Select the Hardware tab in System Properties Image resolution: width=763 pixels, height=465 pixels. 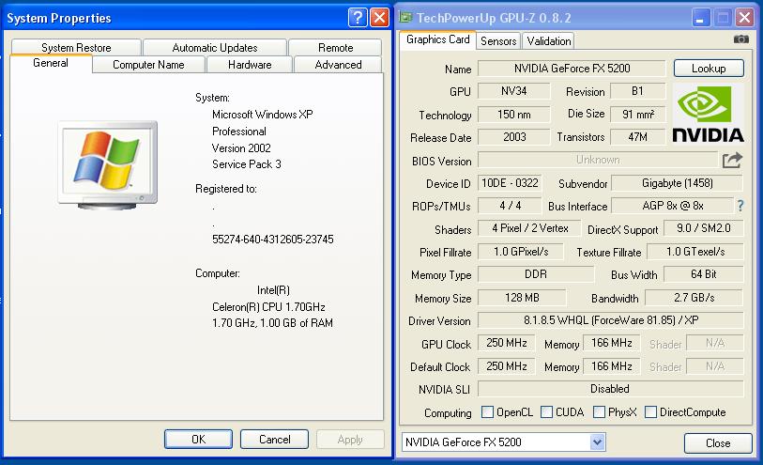click(249, 65)
